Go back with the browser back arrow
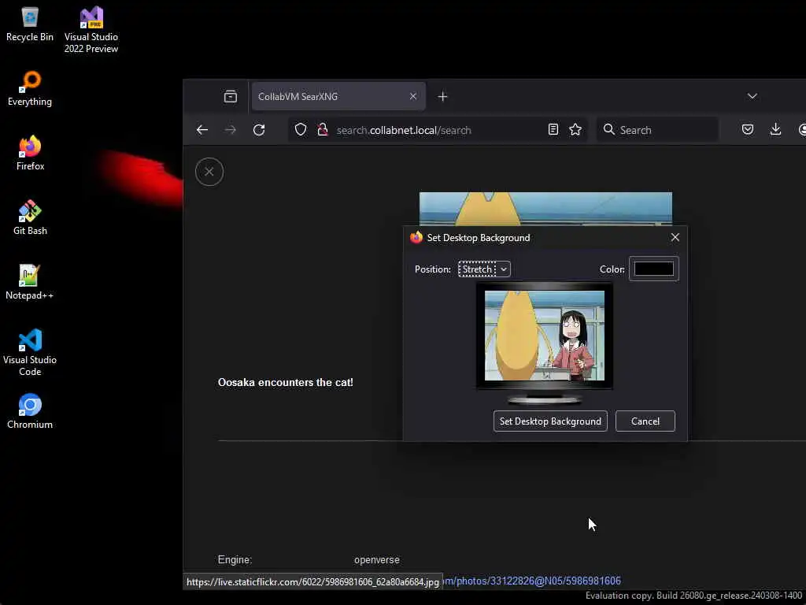Viewport: 806px width, 605px height. [x=202, y=130]
